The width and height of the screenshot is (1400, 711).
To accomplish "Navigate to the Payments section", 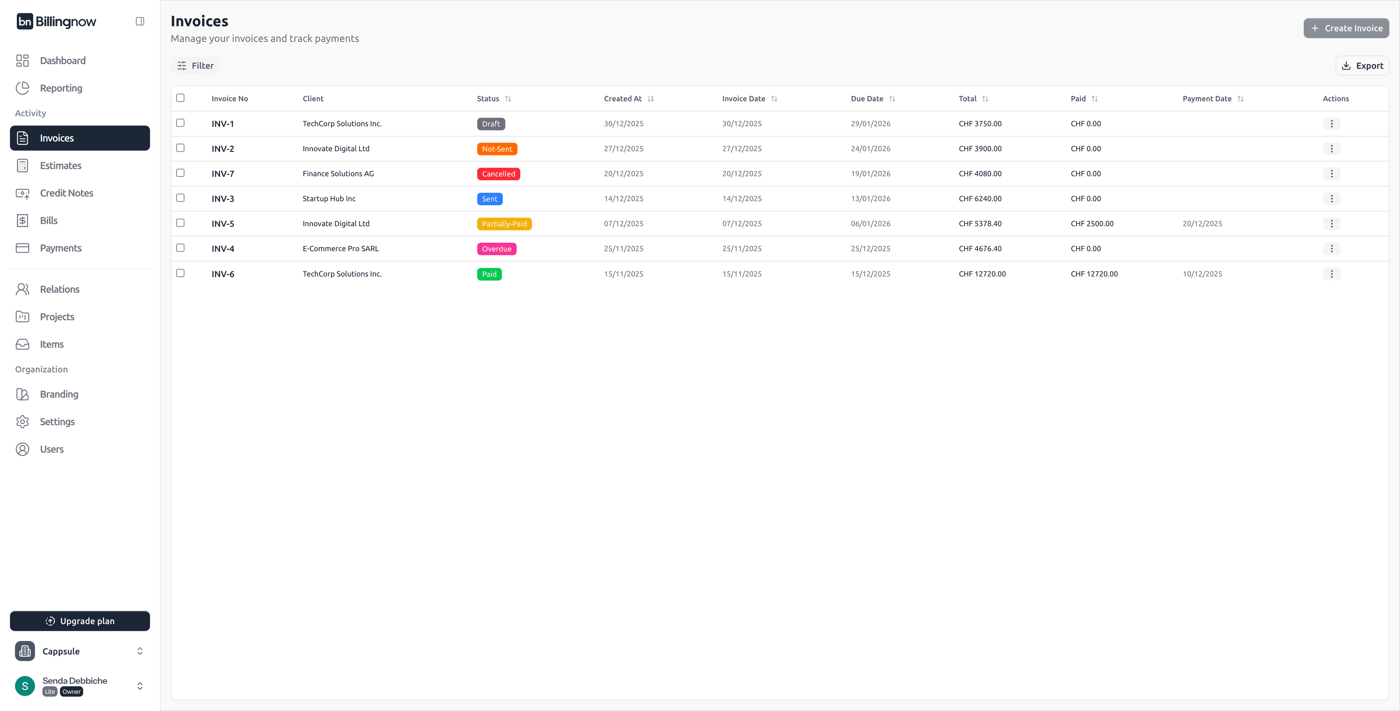I will click(60, 248).
